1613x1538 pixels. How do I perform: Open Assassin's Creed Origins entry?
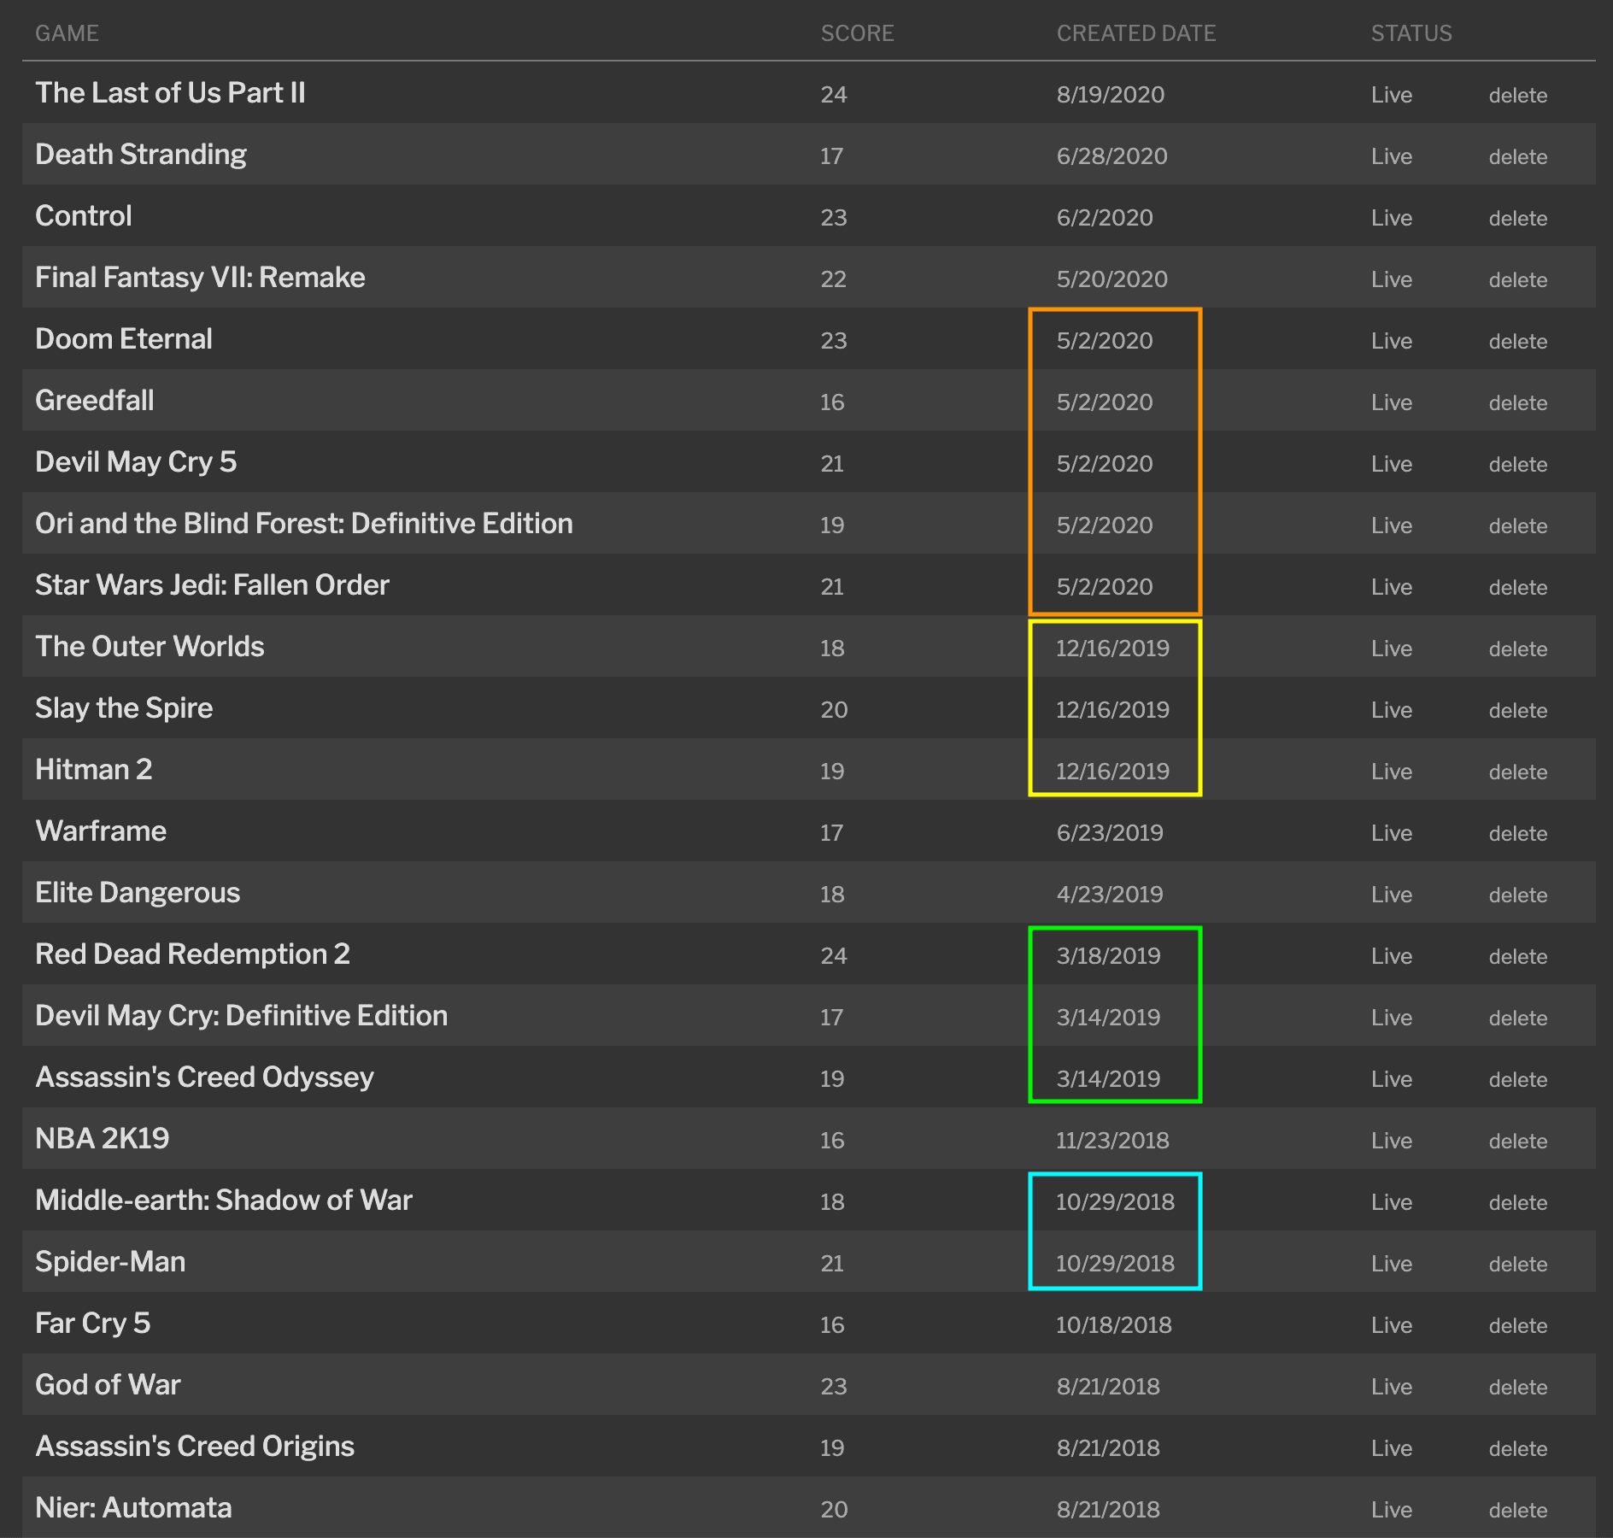pyautogui.click(x=195, y=1447)
